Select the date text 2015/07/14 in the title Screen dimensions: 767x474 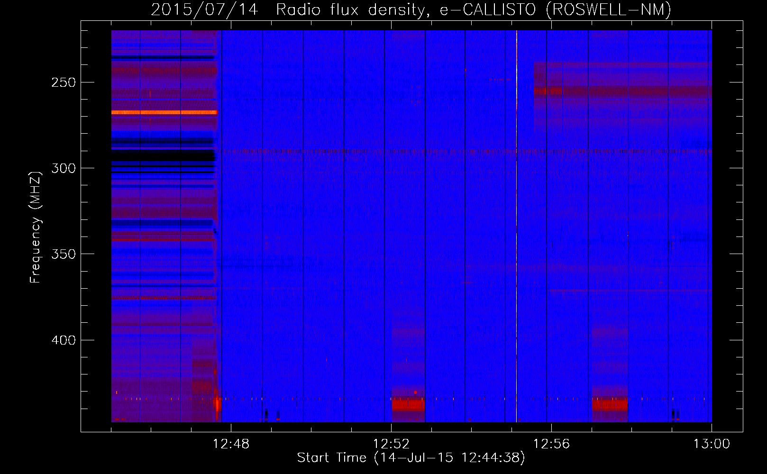tap(204, 10)
